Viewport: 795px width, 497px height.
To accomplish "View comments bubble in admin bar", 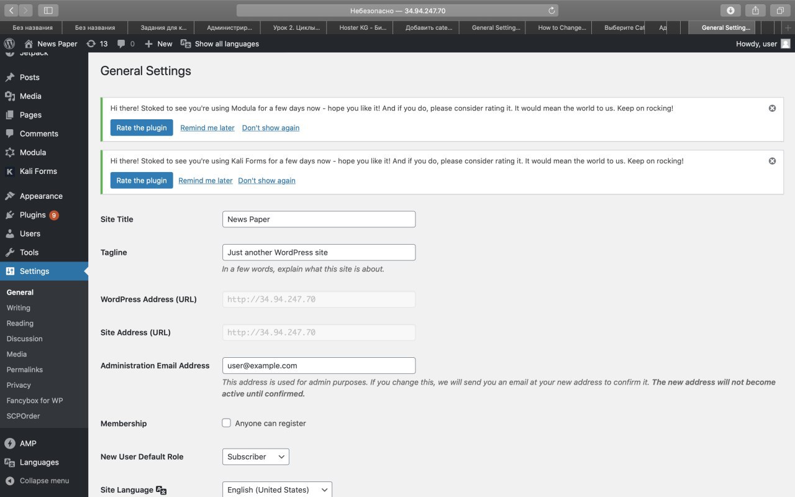I will 125,43.
